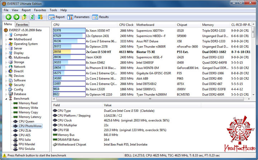The height and width of the screenshot is (160, 258).
Task: Click the EVEREST v5.30.2009 Beta root icon
Action: point(6,30)
